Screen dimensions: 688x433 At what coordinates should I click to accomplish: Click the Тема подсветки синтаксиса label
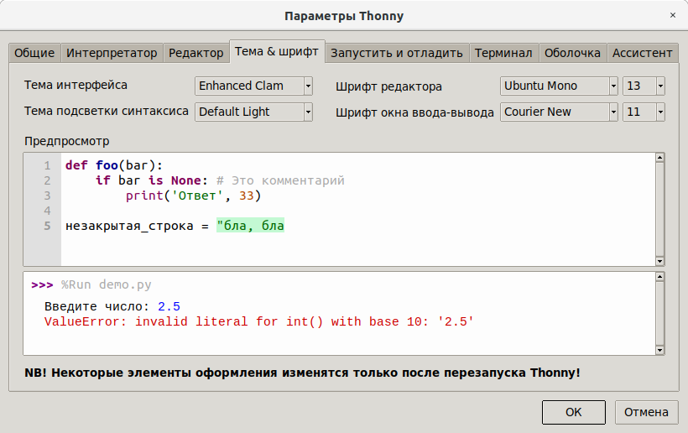[107, 111]
